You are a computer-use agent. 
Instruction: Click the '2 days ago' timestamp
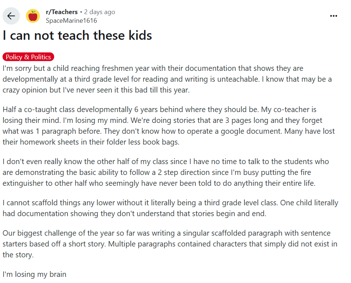(100, 12)
